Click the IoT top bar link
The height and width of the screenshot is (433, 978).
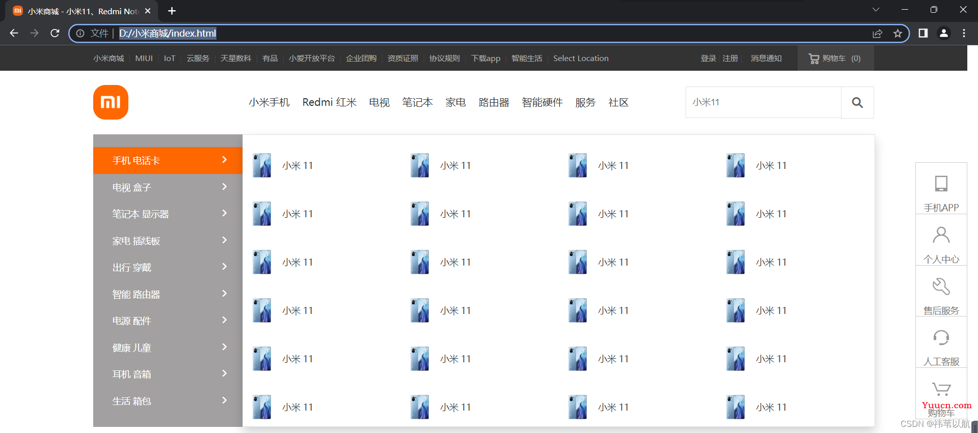(x=170, y=59)
